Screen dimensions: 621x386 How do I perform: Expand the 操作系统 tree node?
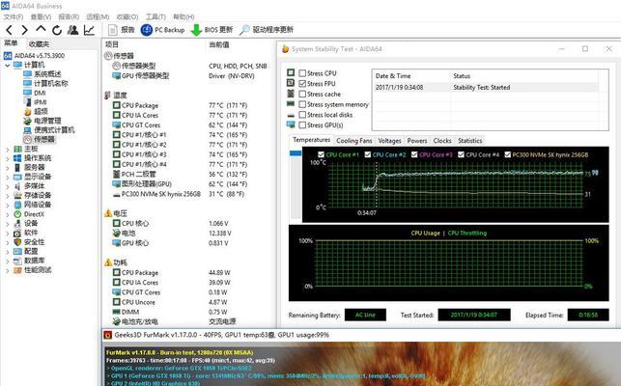click(7, 159)
